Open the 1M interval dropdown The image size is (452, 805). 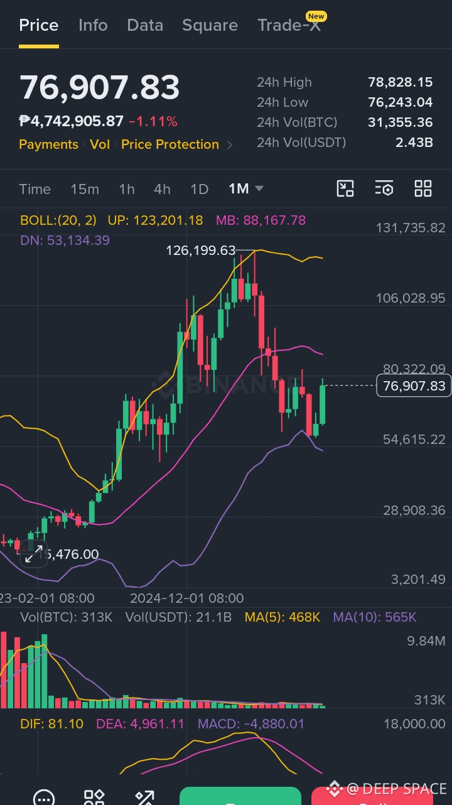coord(246,189)
